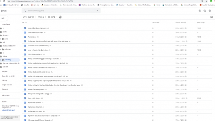Image resolution: width=215 pixels, height=121 pixels.
Task: Open search options dropdown arrow in the search bar
Action: coord(98,11)
